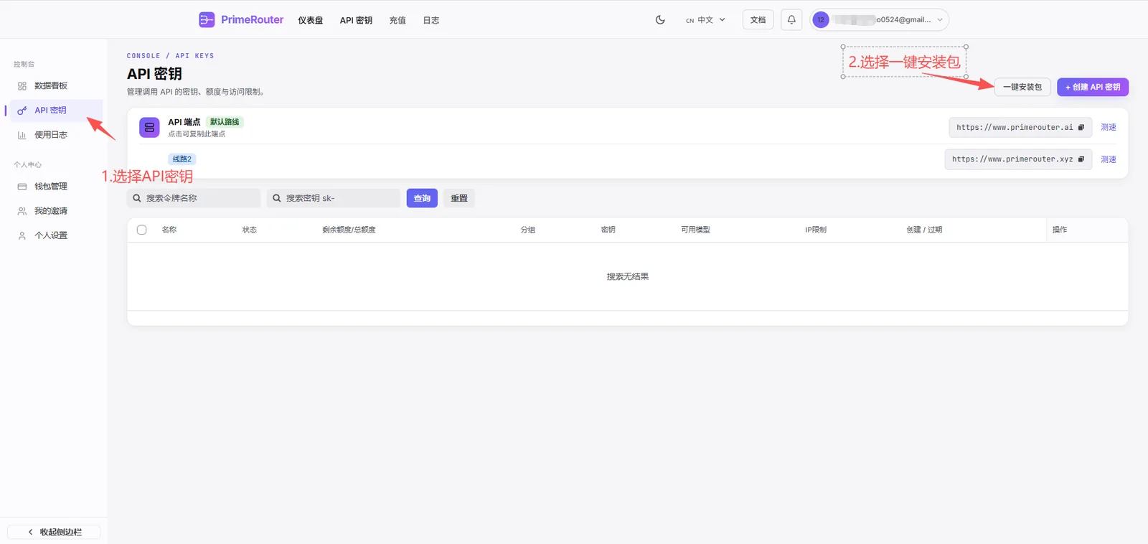Viewport: 1148px width, 544px height.
Task: Click the 钱包管理 wallet icon
Action: (x=22, y=187)
